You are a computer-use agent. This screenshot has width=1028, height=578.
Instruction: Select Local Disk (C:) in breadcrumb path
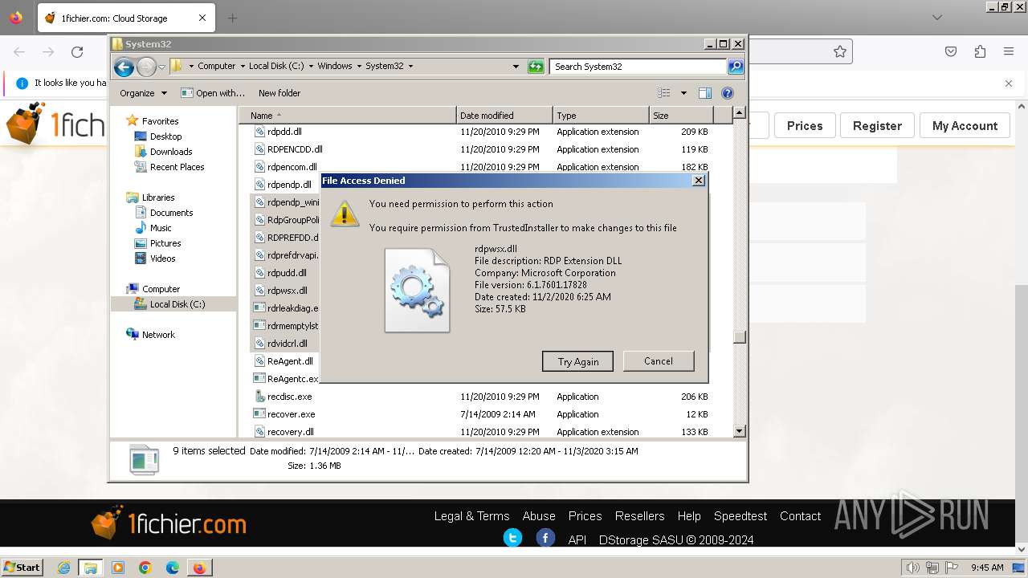tap(276, 67)
